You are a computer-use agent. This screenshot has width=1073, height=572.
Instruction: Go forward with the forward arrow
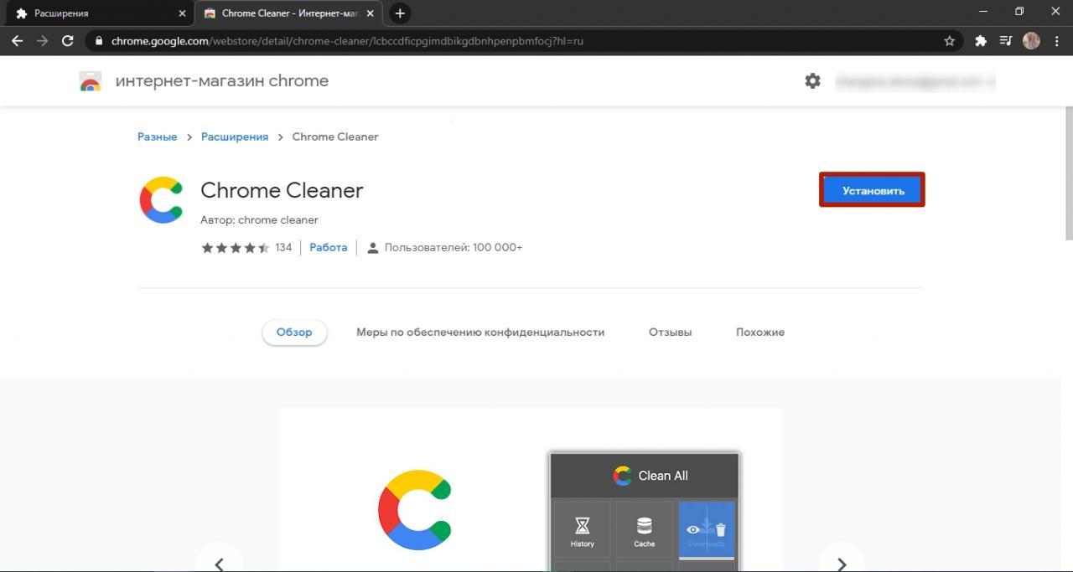tap(42, 40)
